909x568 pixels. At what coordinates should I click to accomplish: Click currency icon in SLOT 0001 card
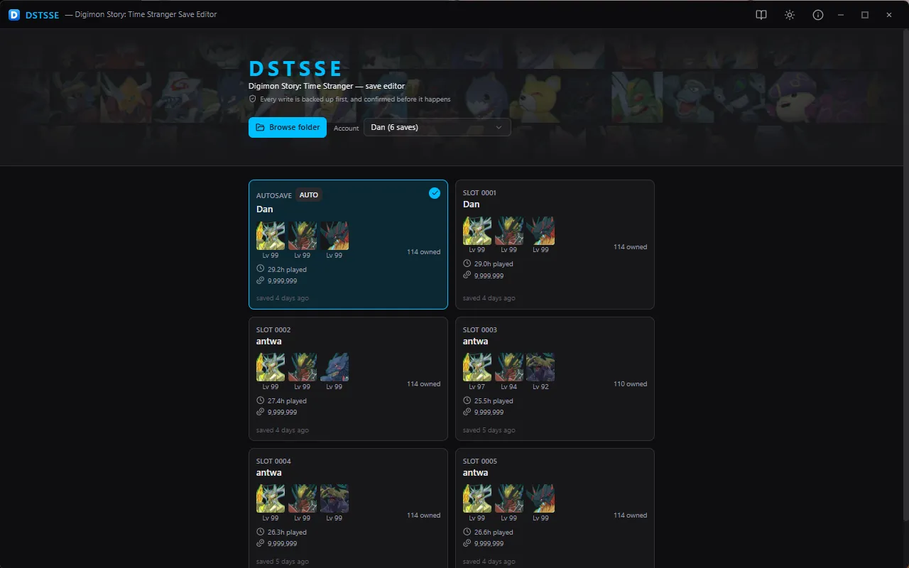[x=467, y=275]
